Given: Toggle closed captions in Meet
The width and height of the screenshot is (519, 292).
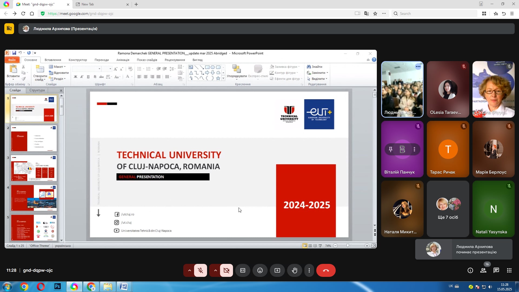Looking at the screenshot, I should pyautogui.click(x=243, y=270).
